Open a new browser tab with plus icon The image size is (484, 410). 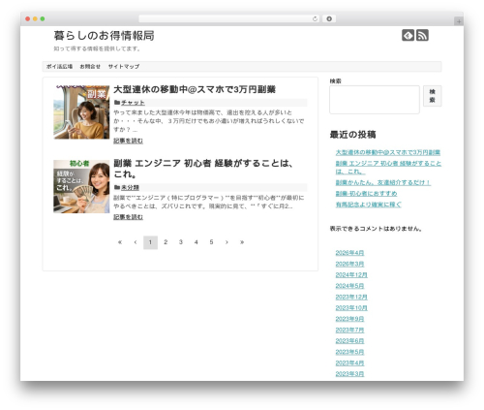(459, 21)
